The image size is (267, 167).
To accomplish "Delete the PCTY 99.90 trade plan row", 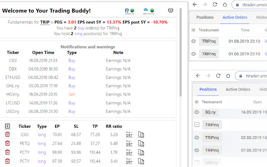I will 8,152.
